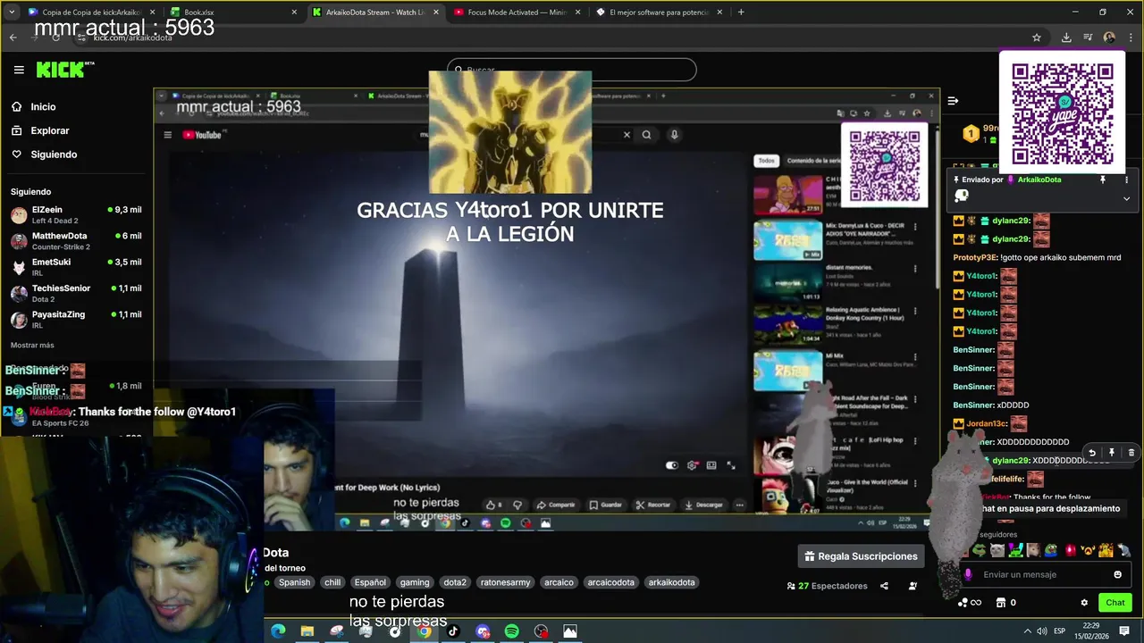Viewport: 1144px width, 643px height.
Task: Open the Chrome profile avatar
Action: (x=1109, y=38)
